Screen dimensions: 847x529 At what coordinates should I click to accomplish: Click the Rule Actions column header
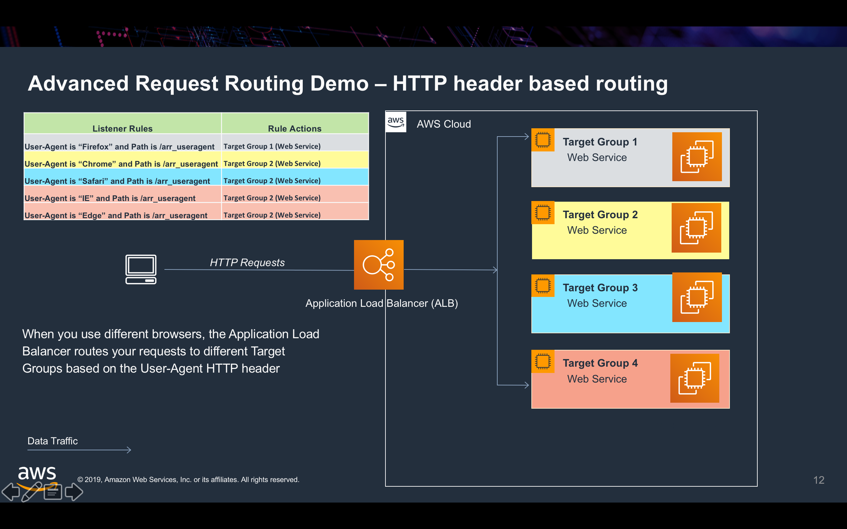[294, 128]
